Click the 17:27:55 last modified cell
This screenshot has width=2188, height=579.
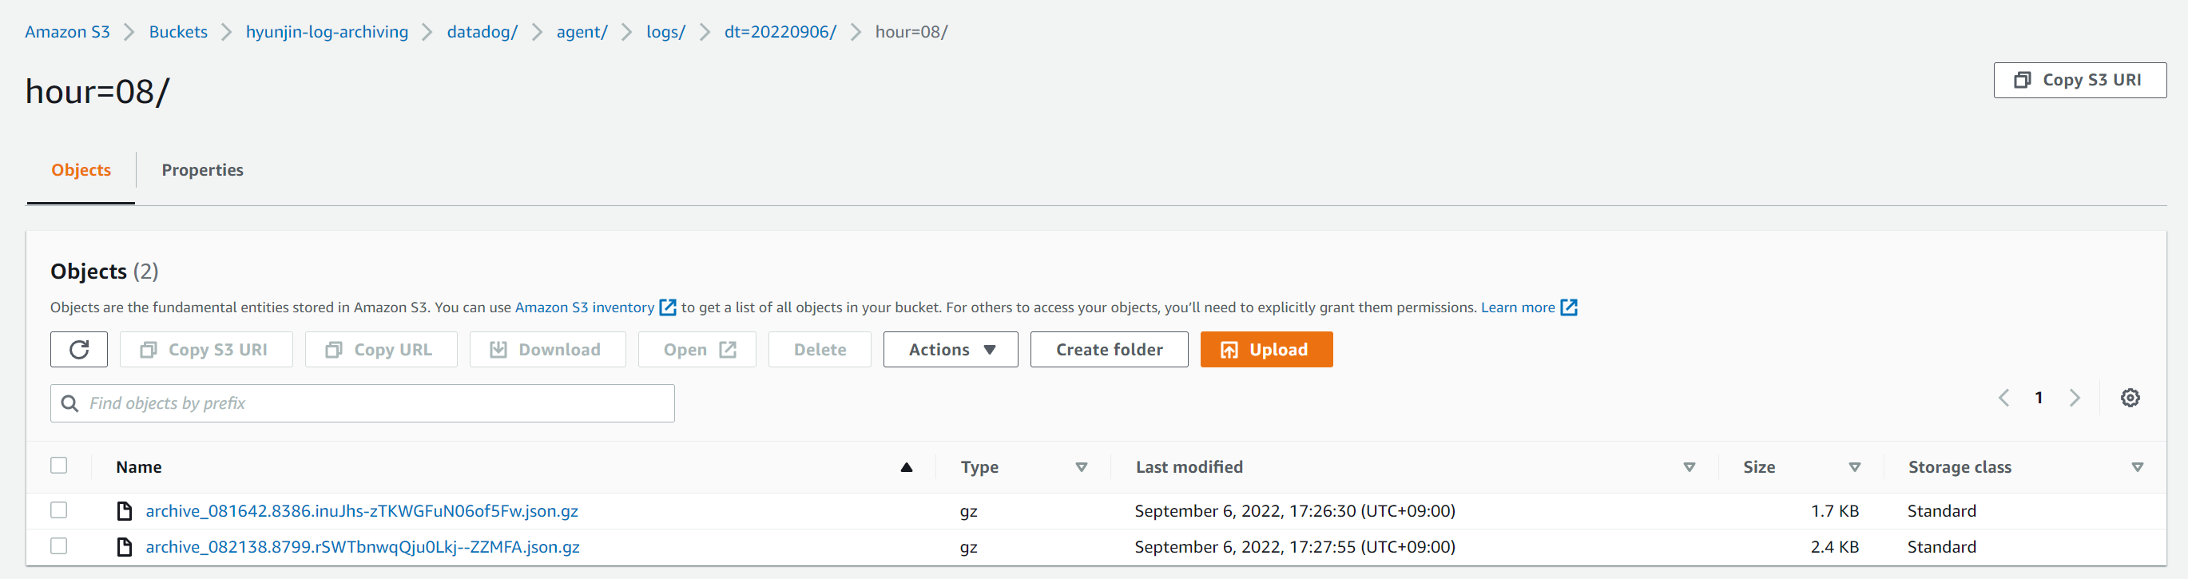1295,547
